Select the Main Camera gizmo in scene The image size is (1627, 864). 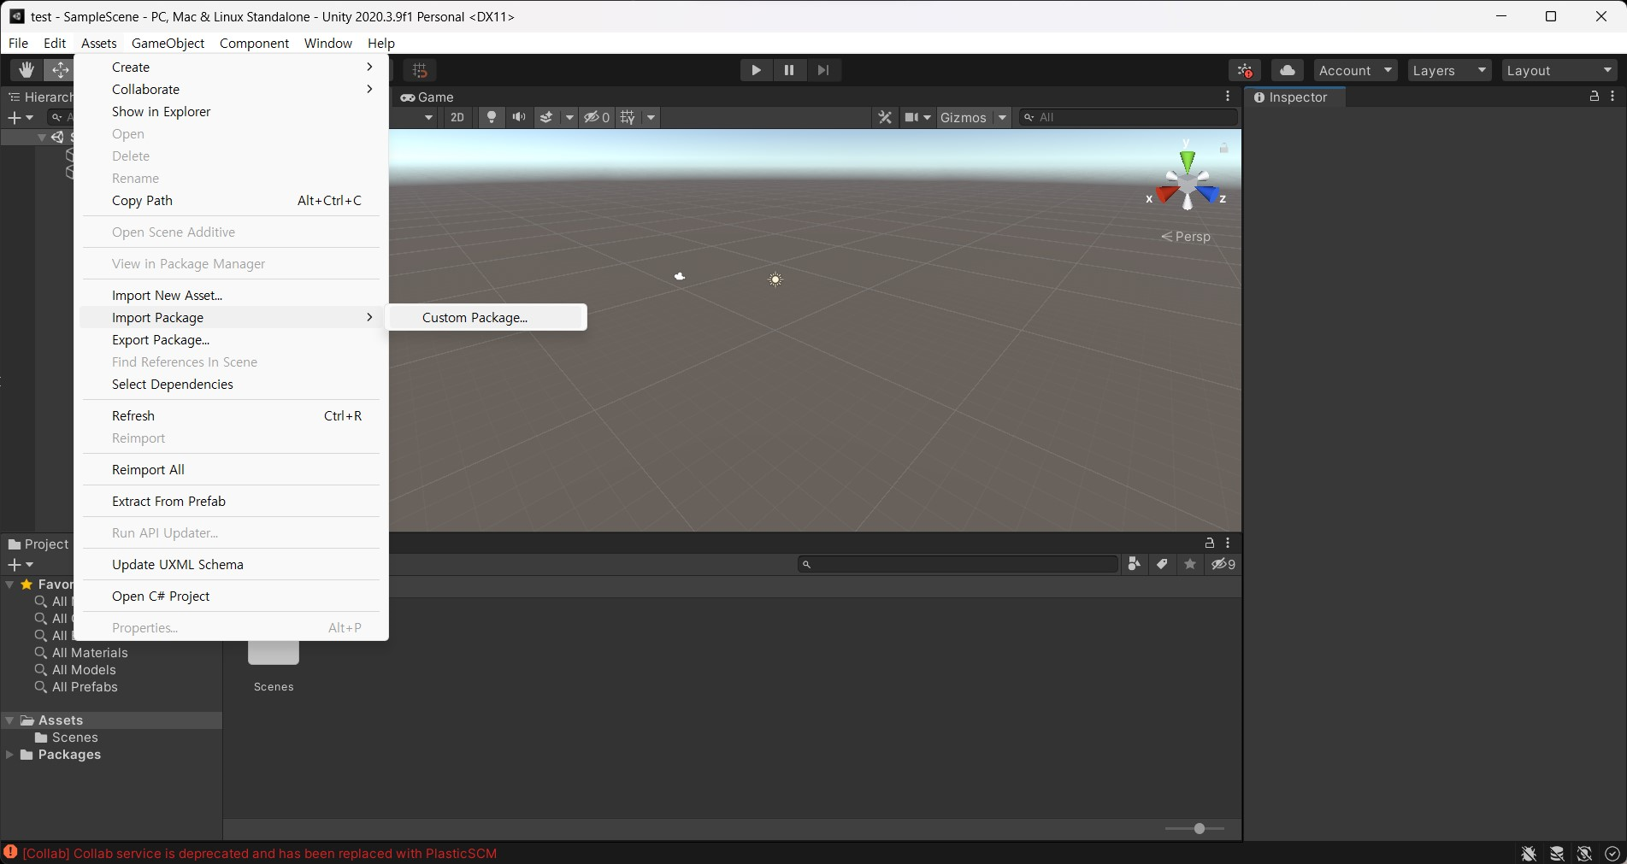point(680,276)
